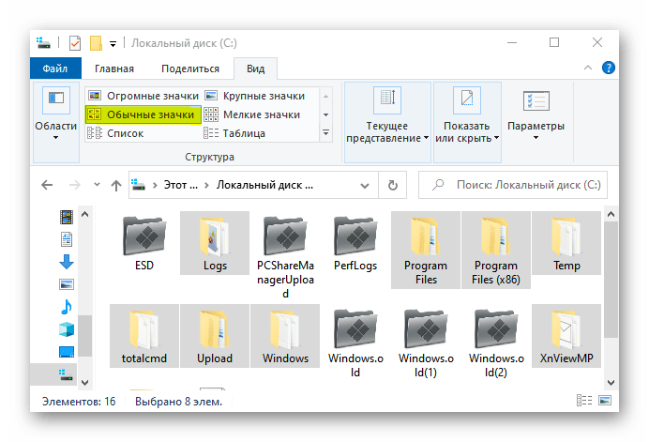Screen dimensions: 649x442
Task: Customize Quick Access Toolbar dropdown arrow
Action: 113,43
